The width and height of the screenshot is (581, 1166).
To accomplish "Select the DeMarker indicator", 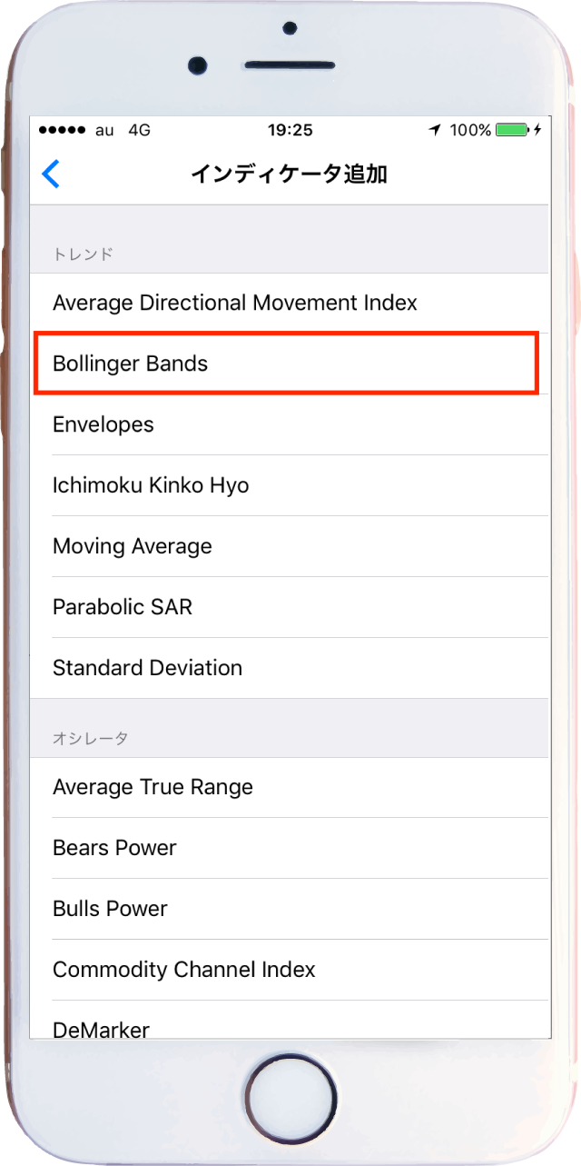I will [x=101, y=1028].
